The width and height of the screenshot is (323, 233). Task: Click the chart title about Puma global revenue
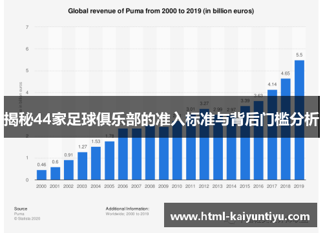coord(161,11)
